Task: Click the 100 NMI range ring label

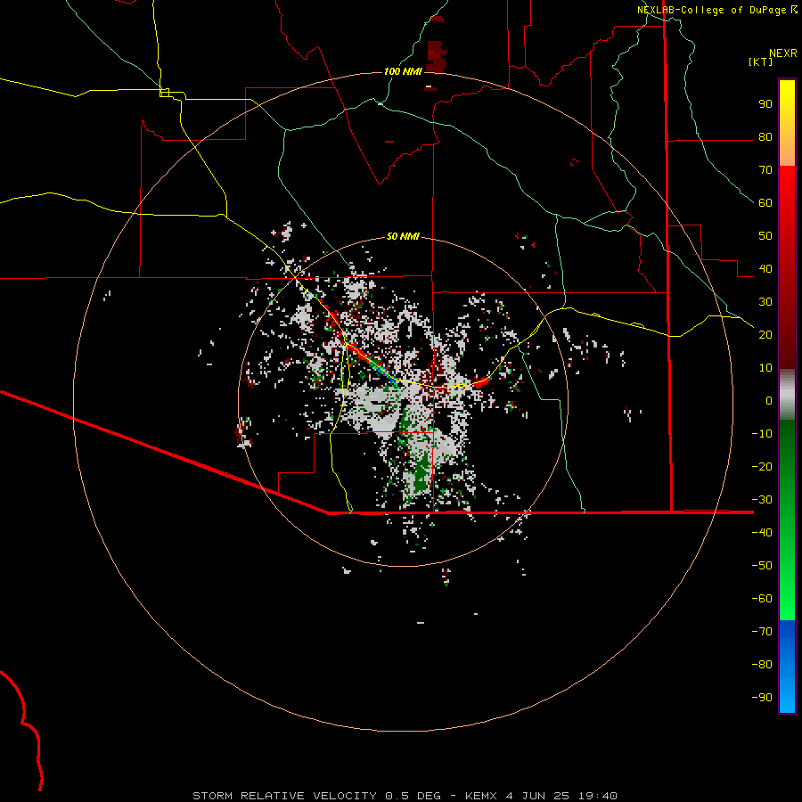Action: [403, 71]
